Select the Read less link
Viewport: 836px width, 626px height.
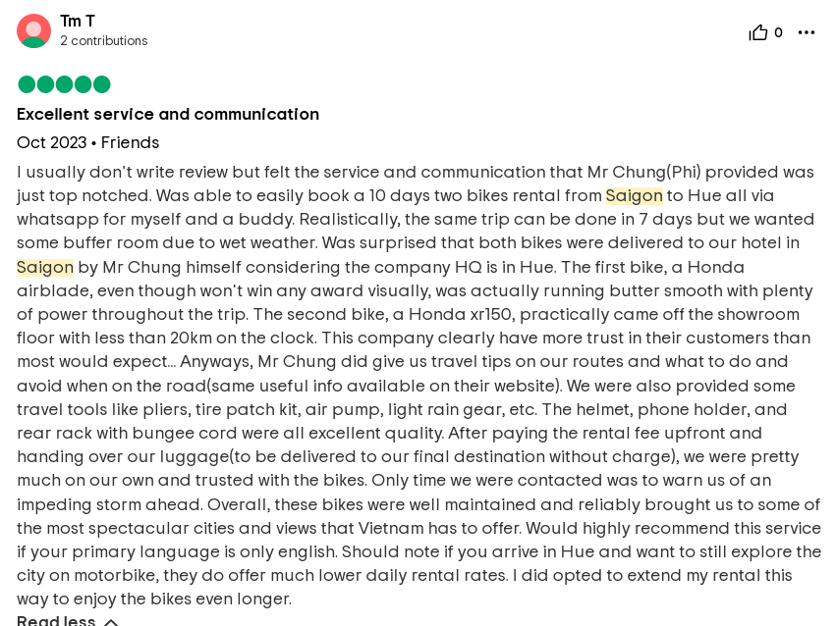(x=56, y=621)
